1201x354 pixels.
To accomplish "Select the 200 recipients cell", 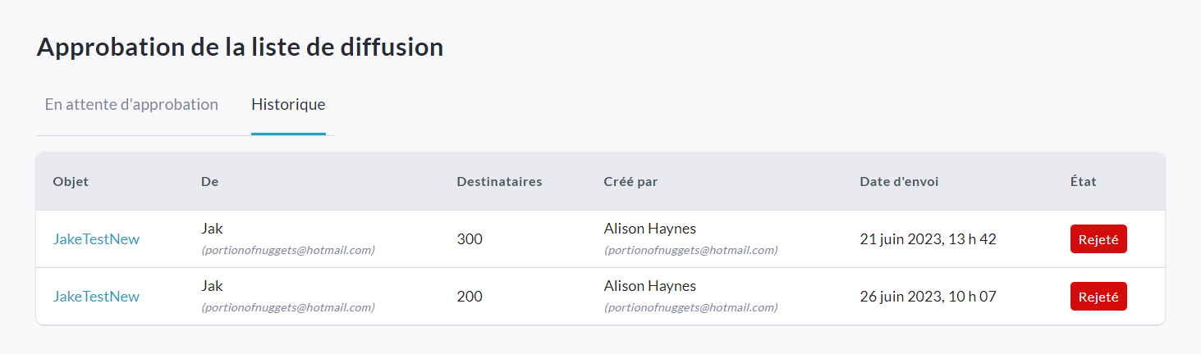I will coord(470,297).
